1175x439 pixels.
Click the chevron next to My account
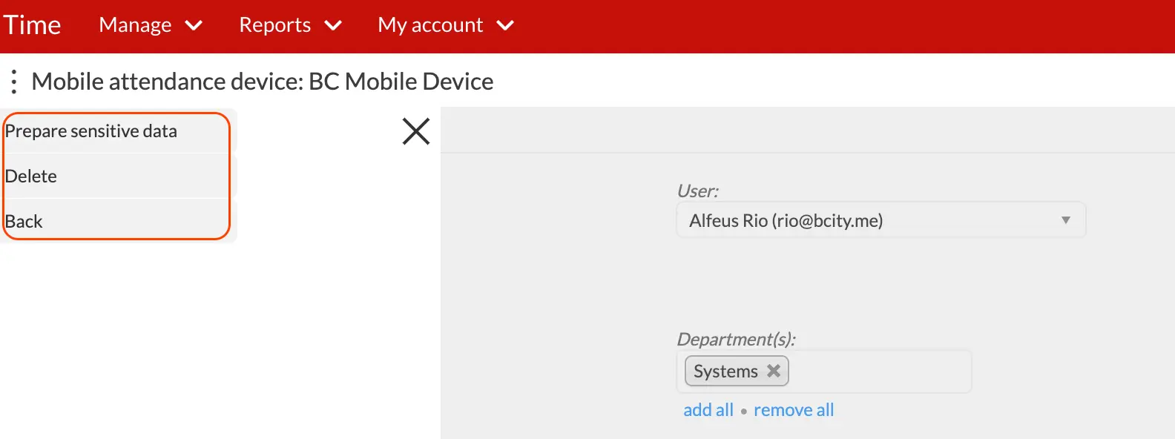(x=505, y=26)
